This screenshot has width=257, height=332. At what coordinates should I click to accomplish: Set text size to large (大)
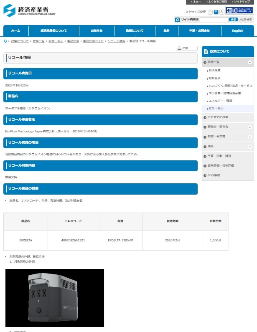(x=221, y=12)
